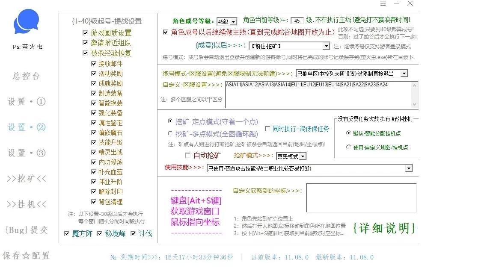Toggle the 伟业升阶 checkbox

(x=93, y=182)
